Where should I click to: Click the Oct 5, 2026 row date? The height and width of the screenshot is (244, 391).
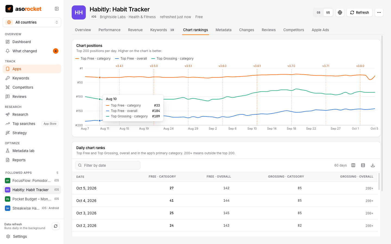click(86, 188)
